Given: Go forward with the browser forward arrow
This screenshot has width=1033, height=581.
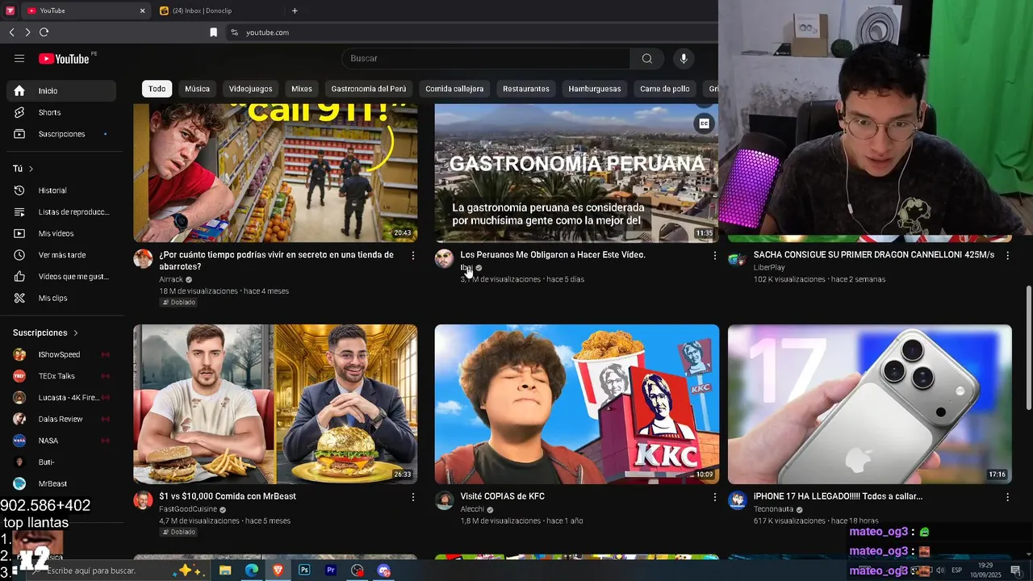Looking at the screenshot, I should pos(27,32).
